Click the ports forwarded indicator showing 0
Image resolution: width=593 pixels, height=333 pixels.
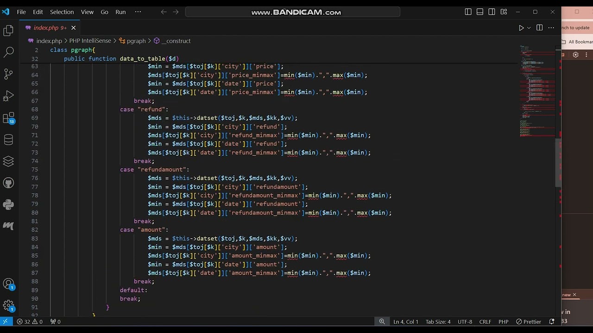coord(55,321)
